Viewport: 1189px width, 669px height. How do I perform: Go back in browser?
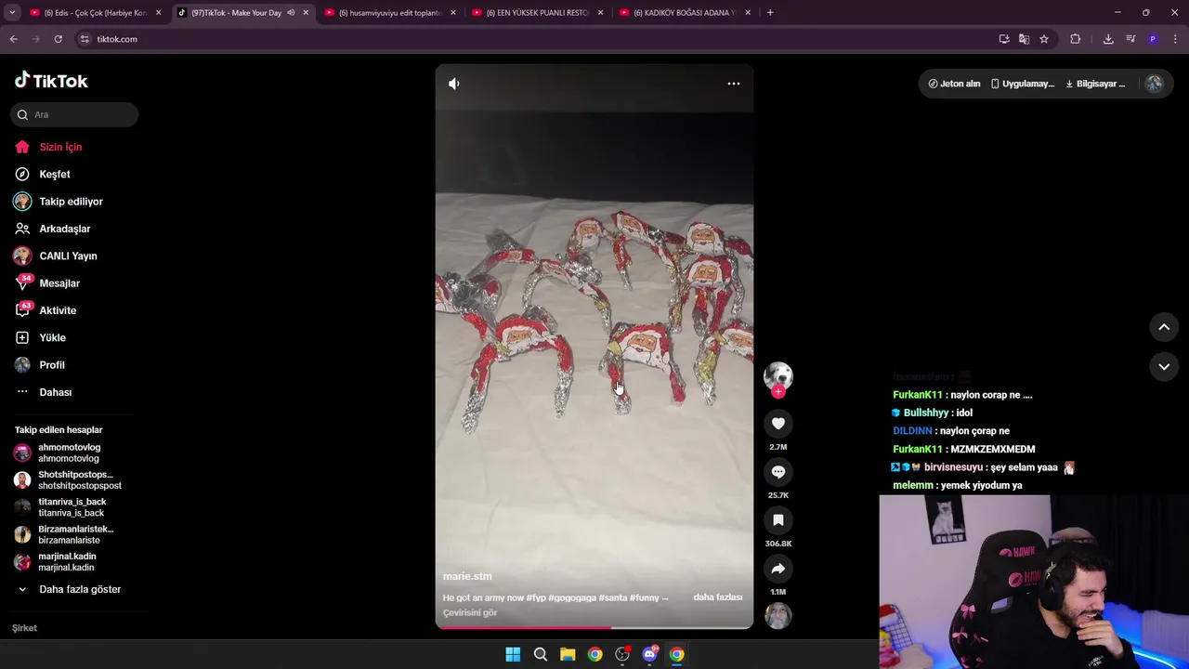click(13, 39)
